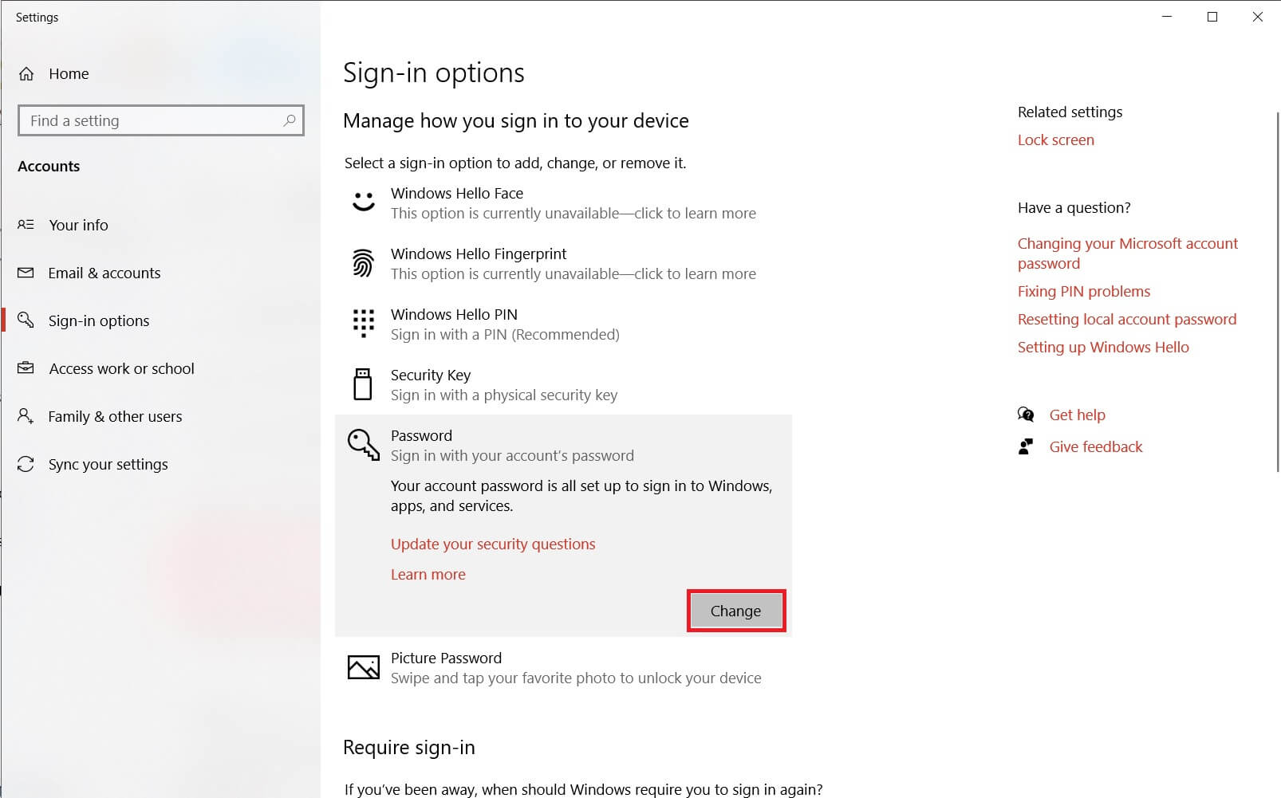Open Access work or school
This screenshot has height=798, width=1281.
160,368
